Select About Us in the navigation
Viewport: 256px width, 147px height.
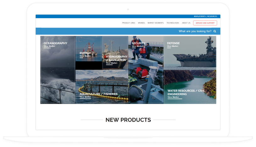(x=186, y=23)
